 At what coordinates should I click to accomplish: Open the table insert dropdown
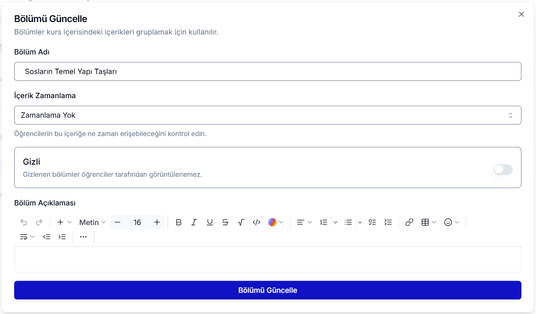(x=429, y=223)
